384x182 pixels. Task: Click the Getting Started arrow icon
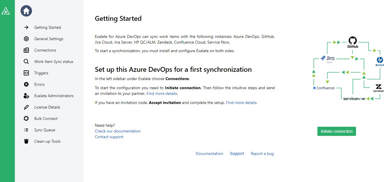26,27
